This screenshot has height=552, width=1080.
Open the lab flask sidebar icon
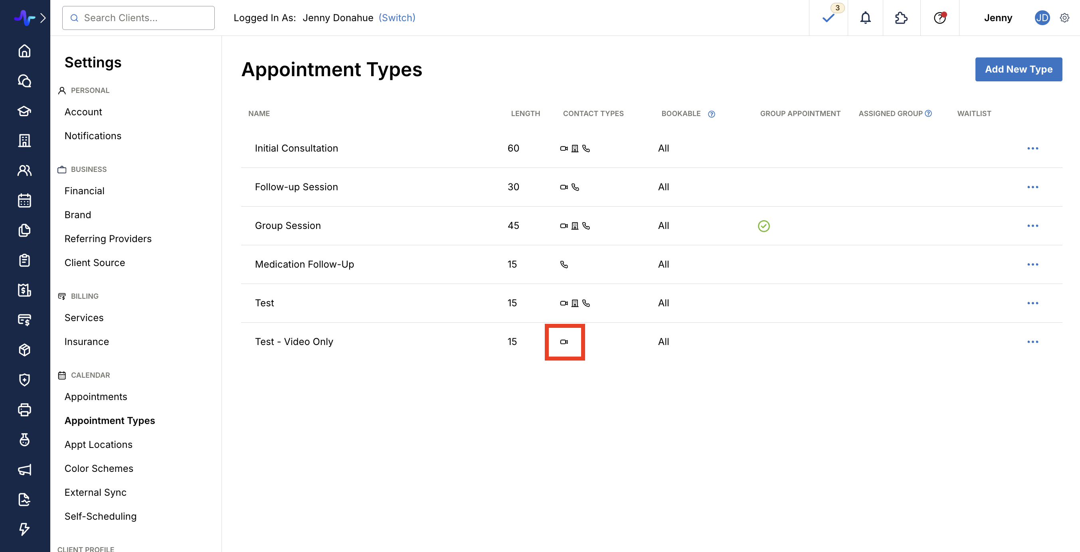[24, 440]
